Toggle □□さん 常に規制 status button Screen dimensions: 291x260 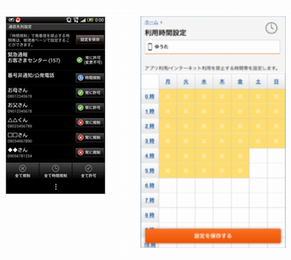[x=90, y=137]
